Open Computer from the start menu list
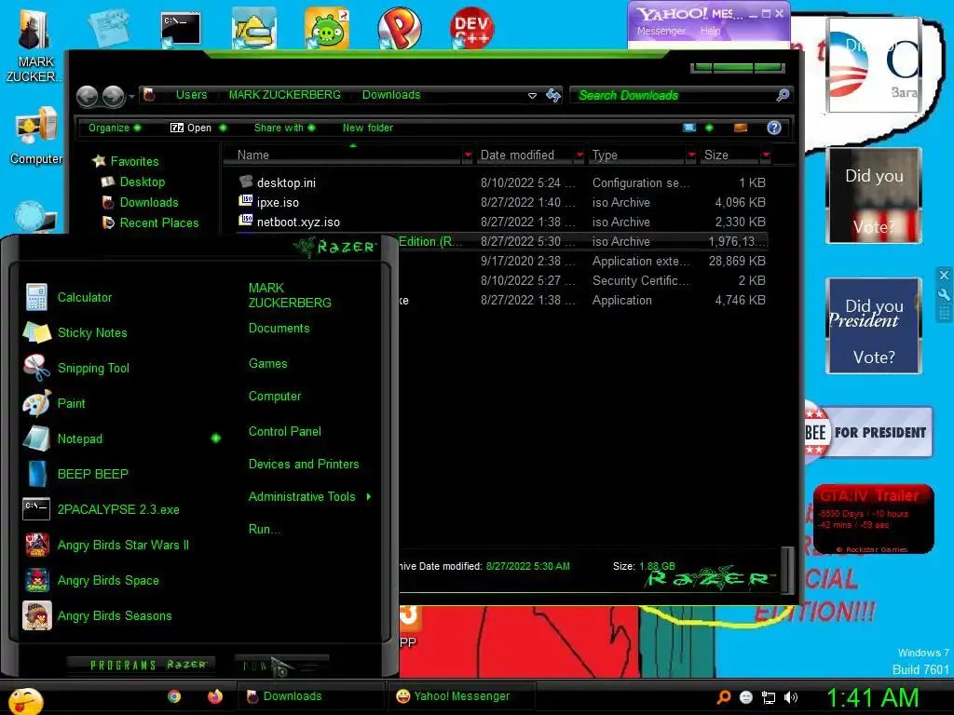The width and height of the screenshot is (954, 715). click(x=275, y=396)
